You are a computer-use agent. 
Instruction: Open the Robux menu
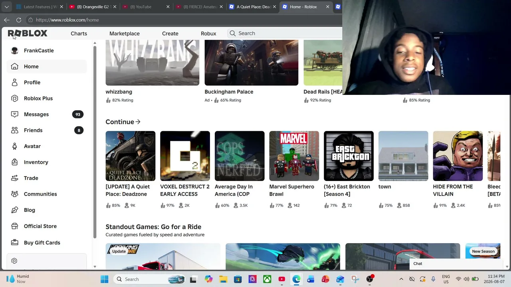click(208, 33)
